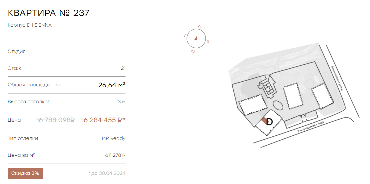Select the right rectangular building on map
Screen dimensions: 370x184
pos(322,96)
